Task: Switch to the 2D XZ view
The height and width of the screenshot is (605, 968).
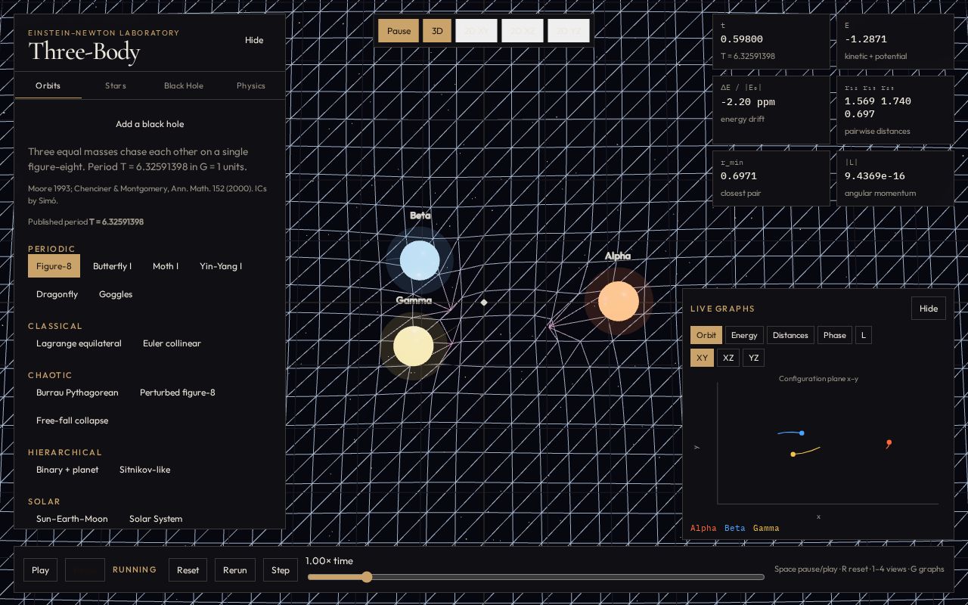Action: (523, 31)
